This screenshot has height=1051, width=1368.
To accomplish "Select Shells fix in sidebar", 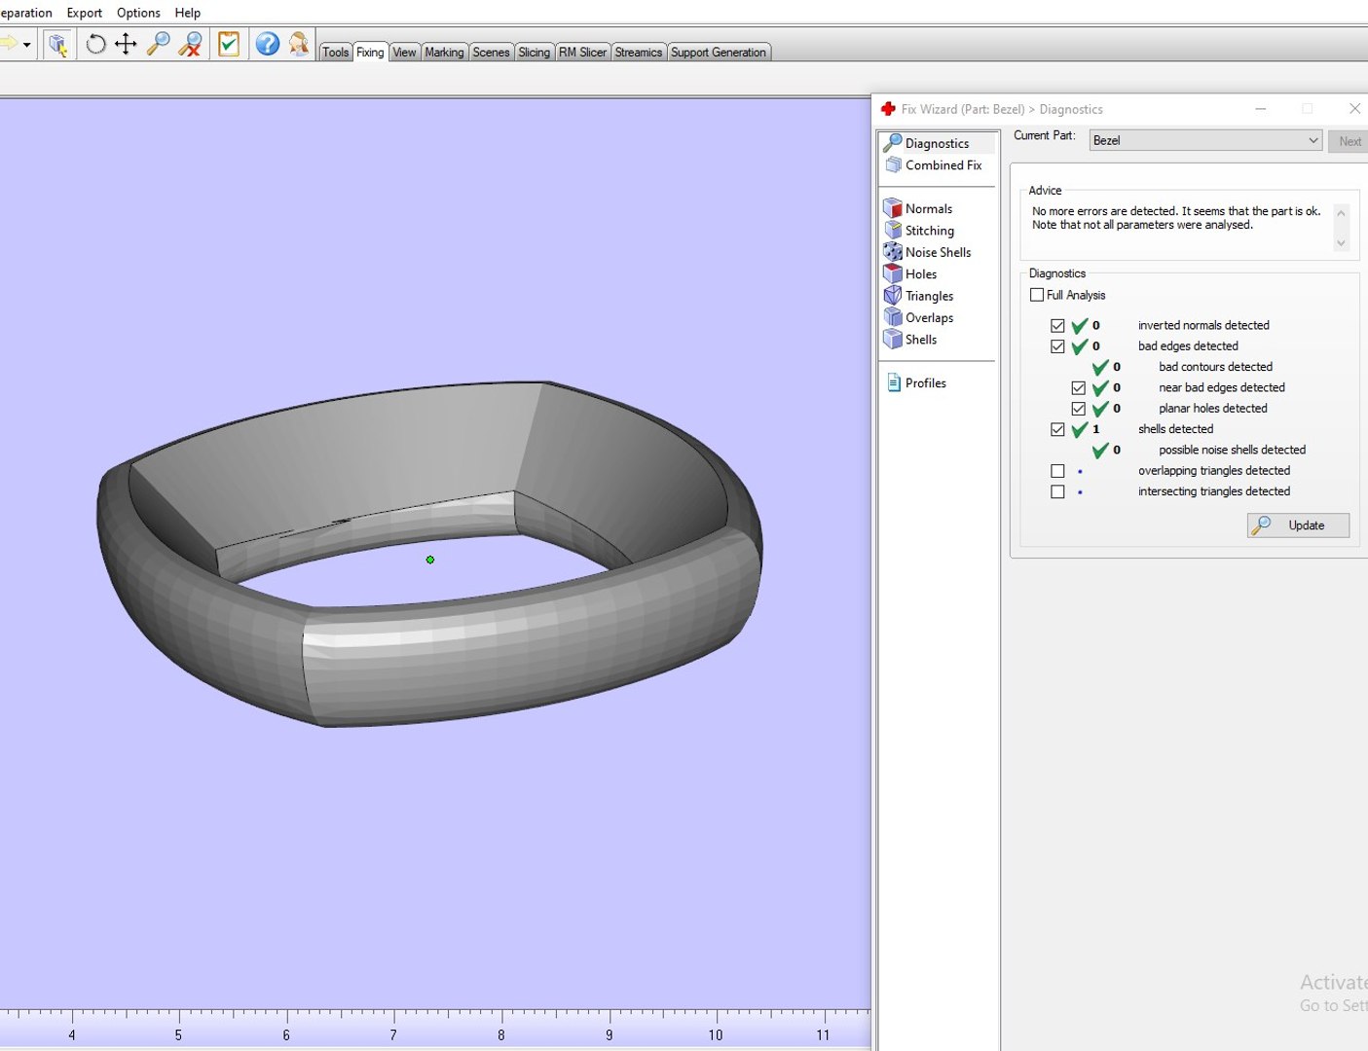I will pyautogui.click(x=909, y=340).
